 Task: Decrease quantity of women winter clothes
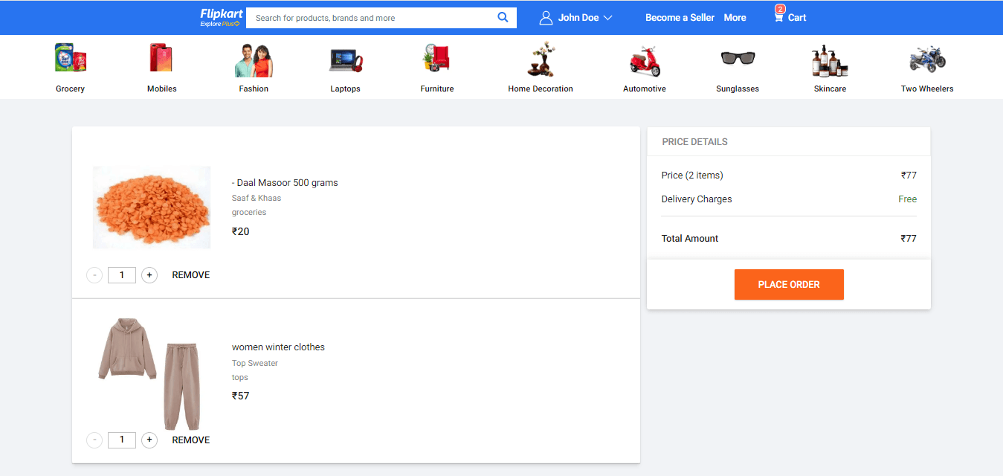pyautogui.click(x=94, y=440)
